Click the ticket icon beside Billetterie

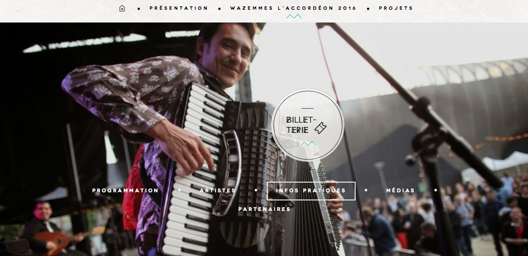[321, 127]
